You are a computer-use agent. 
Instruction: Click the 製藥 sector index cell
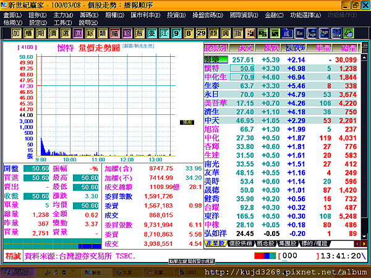(x=216, y=59)
